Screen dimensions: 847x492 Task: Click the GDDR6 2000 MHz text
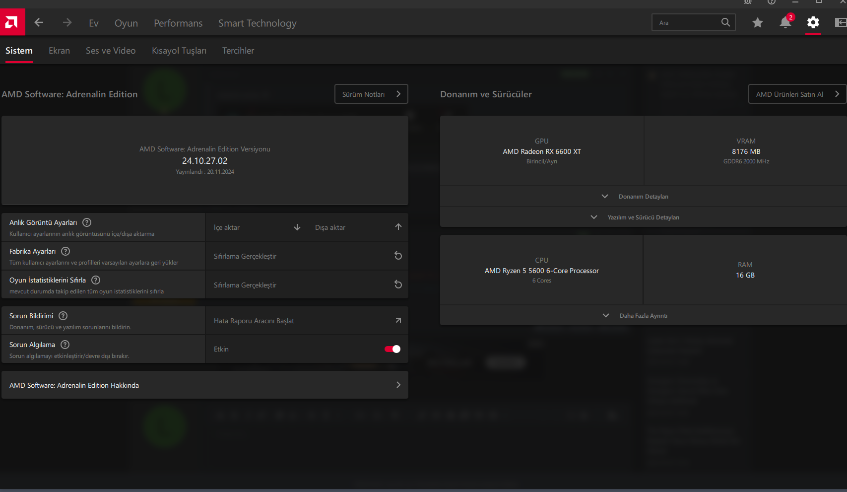tap(746, 161)
